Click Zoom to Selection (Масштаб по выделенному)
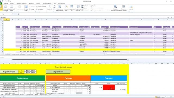The height and width of the screenshot is (98, 174). coord(60,8)
